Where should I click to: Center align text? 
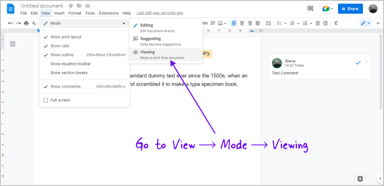242,23
